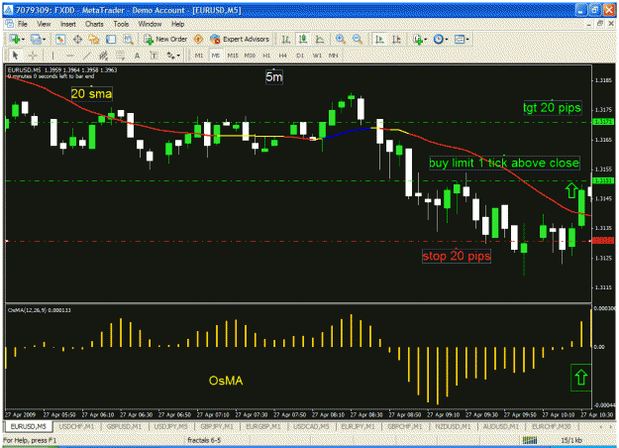Switch to line chart display
619x448 pixels.
pyautogui.click(x=320, y=39)
